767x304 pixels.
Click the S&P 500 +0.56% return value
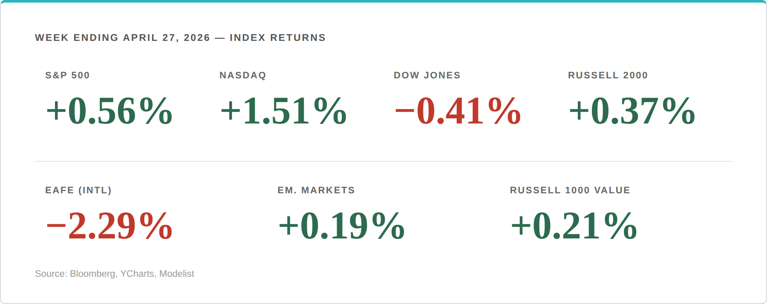(109, 111)
